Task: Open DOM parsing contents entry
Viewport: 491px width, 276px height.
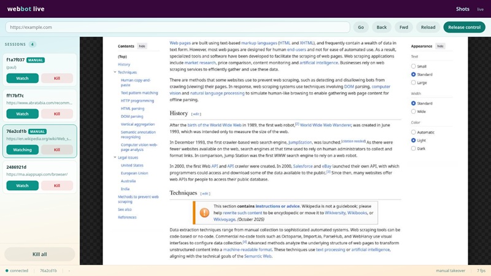Action: point(132,117)
